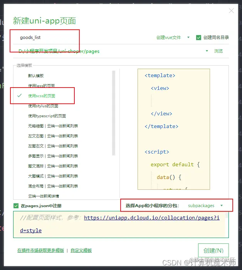Toggle the 创建同名目录 checkbox
This screenshot has height=270, width=242.
coord(198,37)
